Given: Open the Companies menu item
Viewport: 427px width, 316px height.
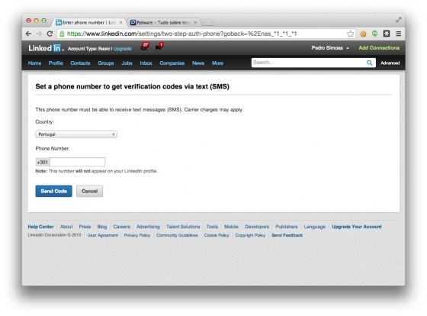Looking at the screenshot, I should pos(172,63).
